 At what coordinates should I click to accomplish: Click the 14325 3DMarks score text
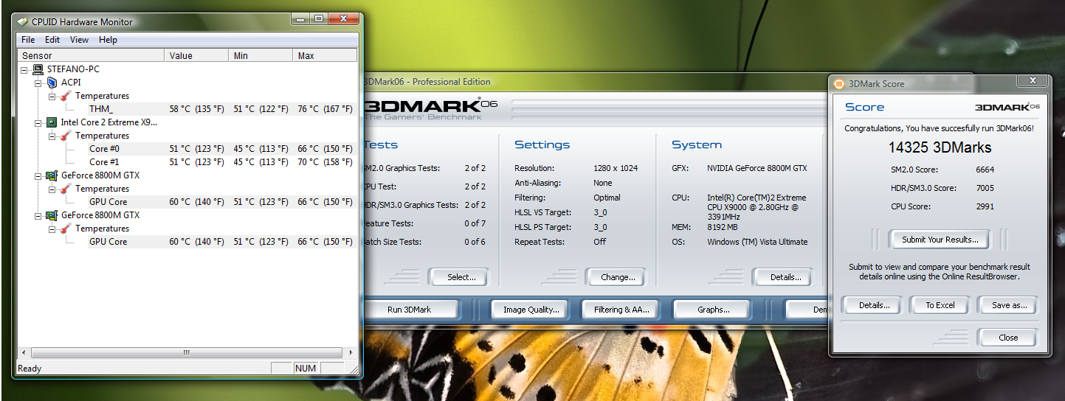(x=940, y=147)
